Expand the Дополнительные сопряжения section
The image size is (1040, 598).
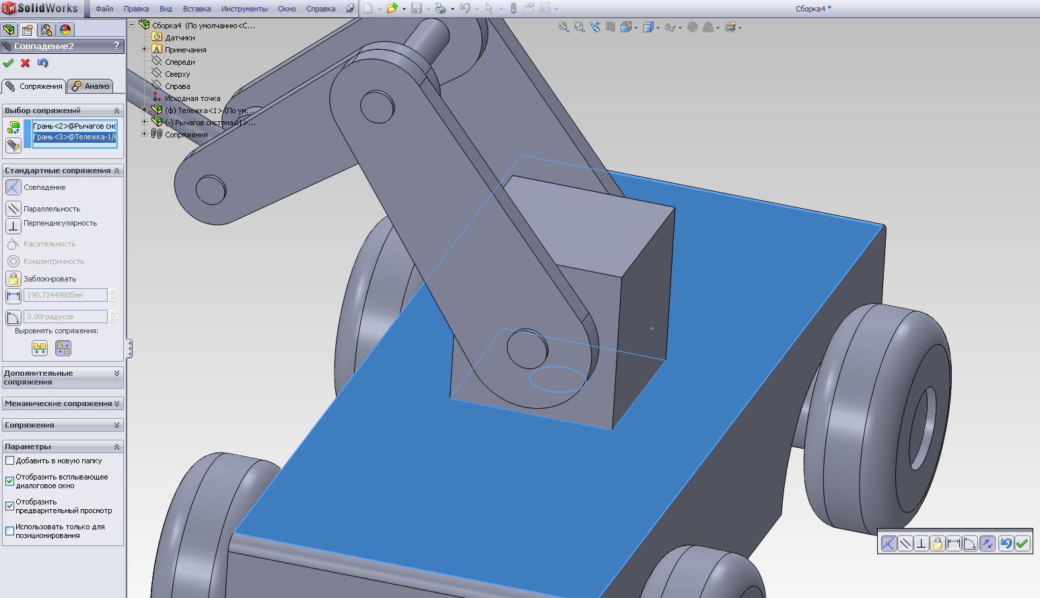(116, 373)
